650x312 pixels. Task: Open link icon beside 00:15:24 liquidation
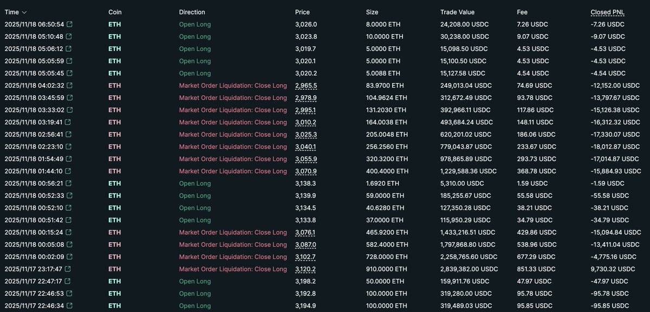(68, 233)
